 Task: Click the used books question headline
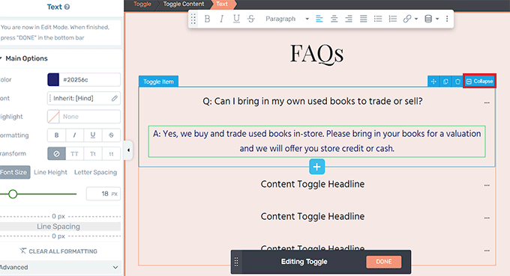pyautogui.click(x=313, y=101)
